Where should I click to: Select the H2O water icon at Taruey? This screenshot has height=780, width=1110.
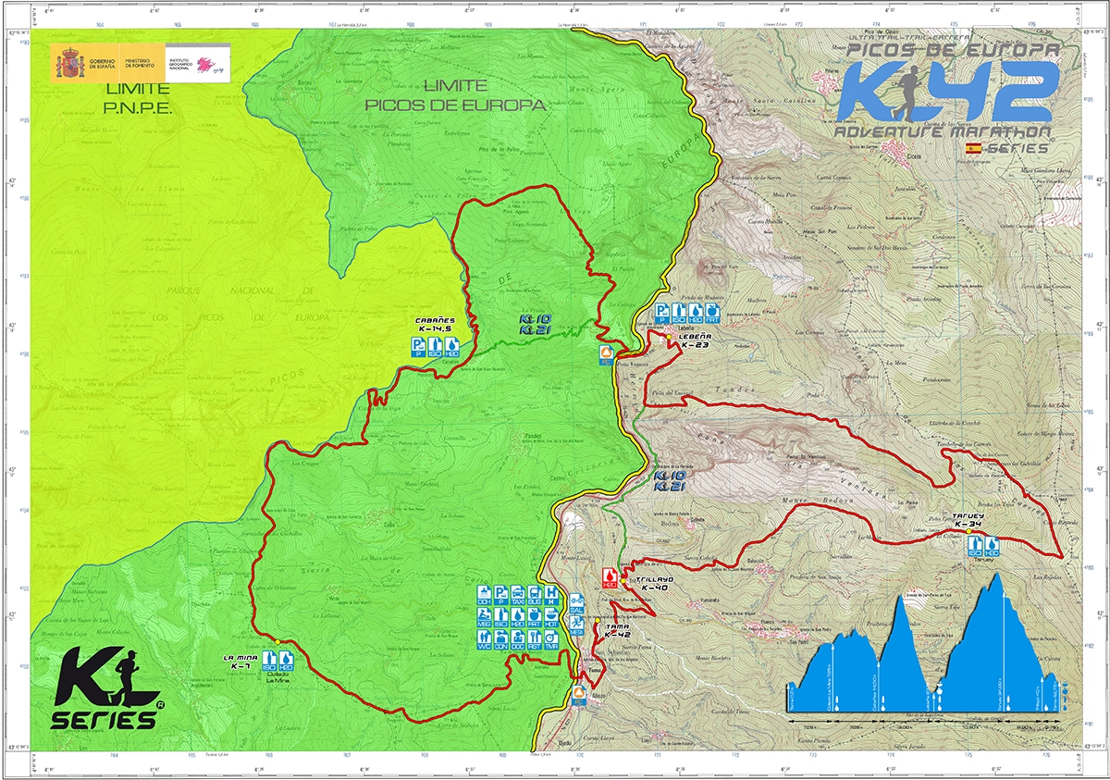(992, 547)
